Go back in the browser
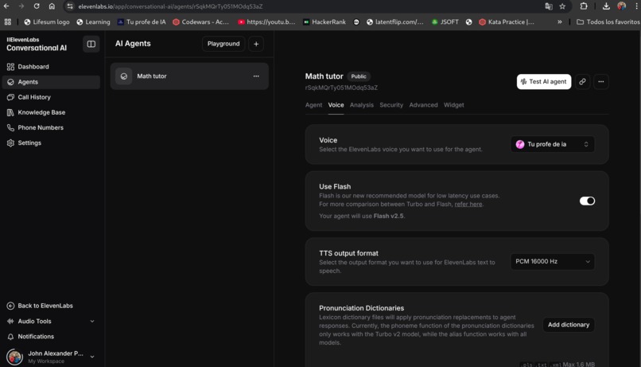Image resolution: width=641 pixels, height=367 pixels. pyautogui.click(x=6, y=6)
